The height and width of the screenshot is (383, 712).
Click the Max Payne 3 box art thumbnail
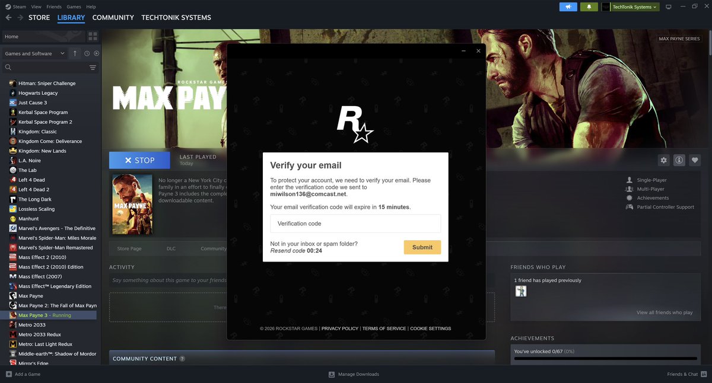[x=132, y=205]
